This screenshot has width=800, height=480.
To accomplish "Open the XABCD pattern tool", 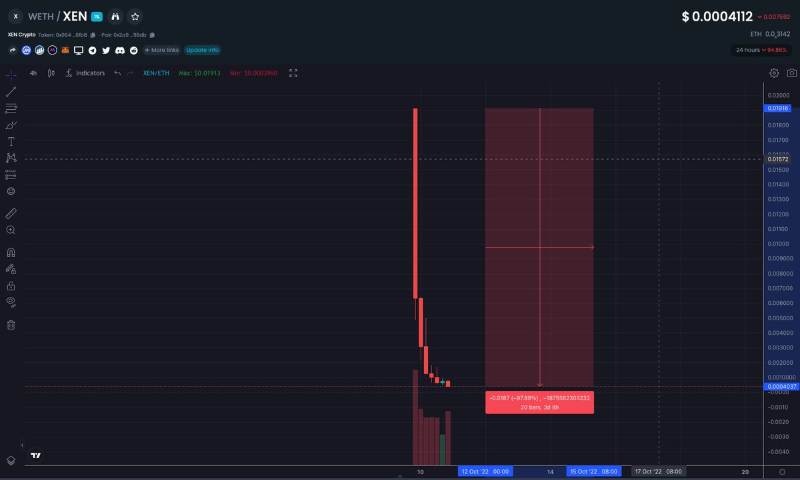I will (x=11, y=158).
